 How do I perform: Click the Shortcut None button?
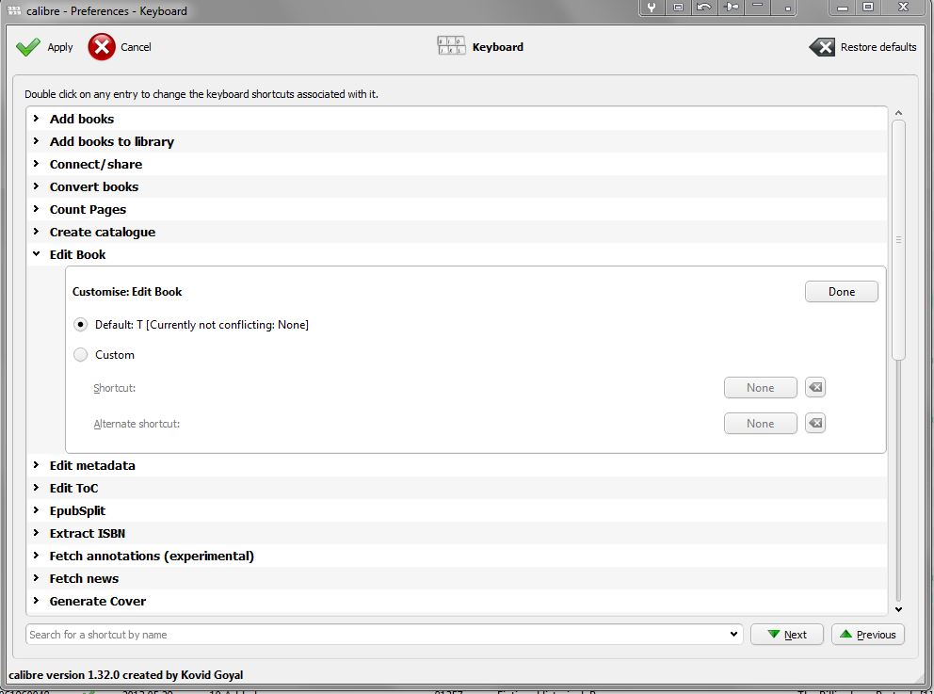[x=760, y=388]
